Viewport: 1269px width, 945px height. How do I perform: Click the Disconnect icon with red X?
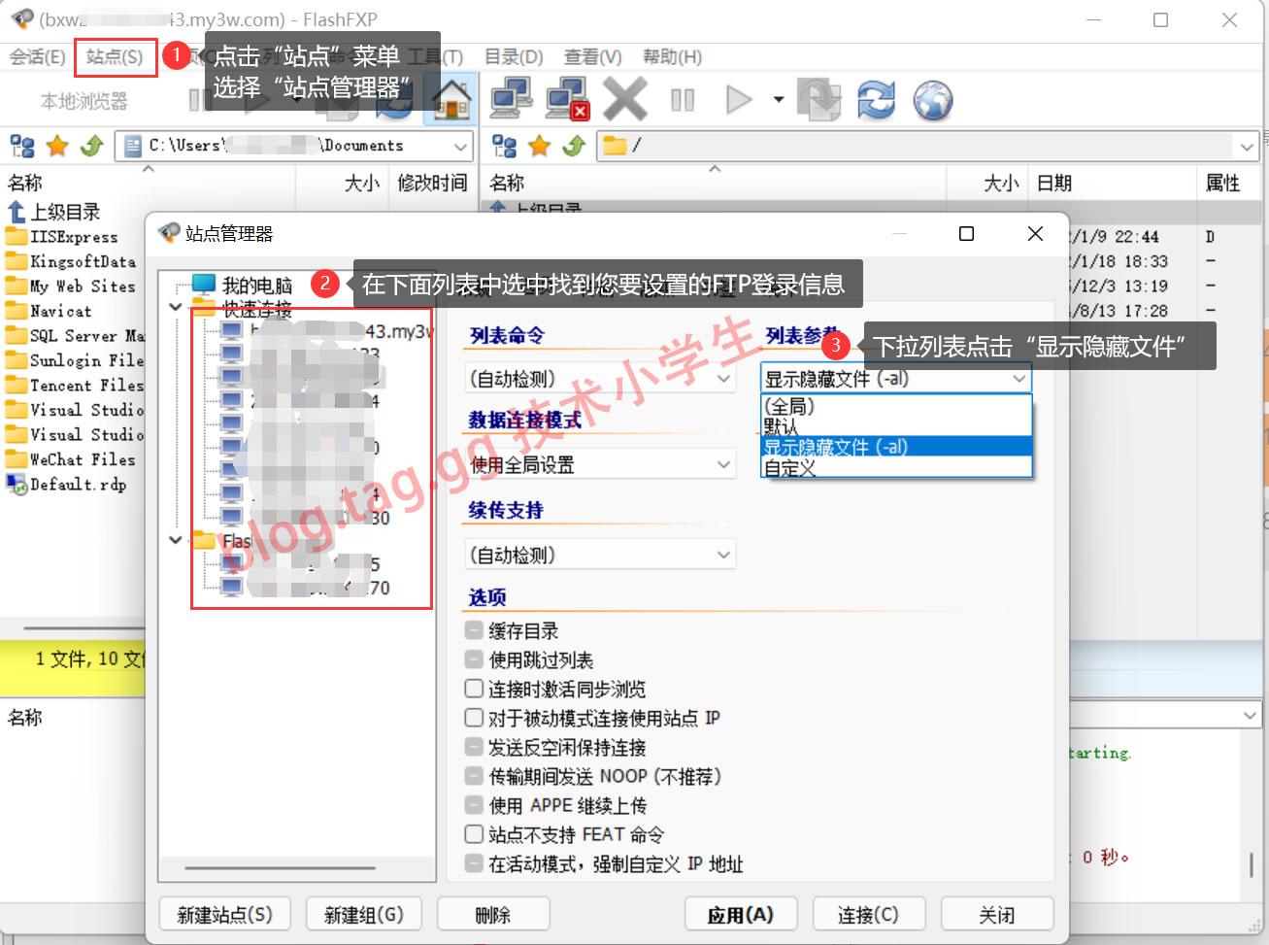pos(567,99)
